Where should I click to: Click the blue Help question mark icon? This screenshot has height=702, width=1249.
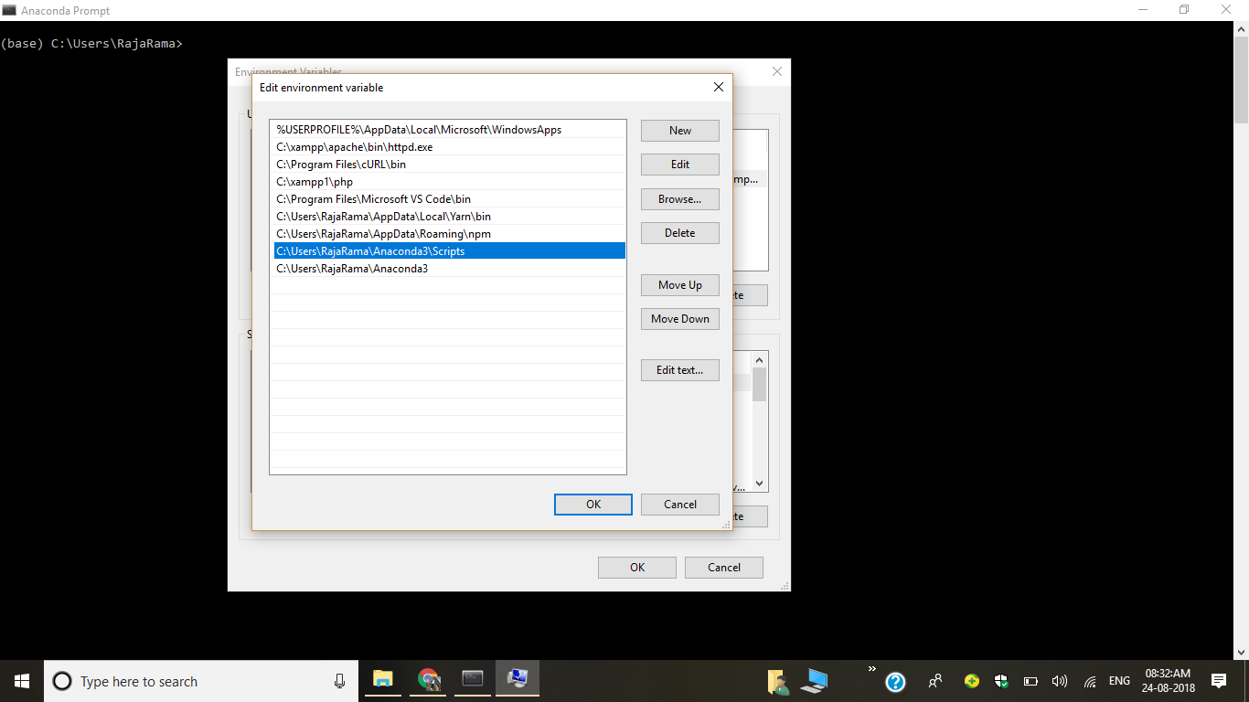(x=895, y=682)
